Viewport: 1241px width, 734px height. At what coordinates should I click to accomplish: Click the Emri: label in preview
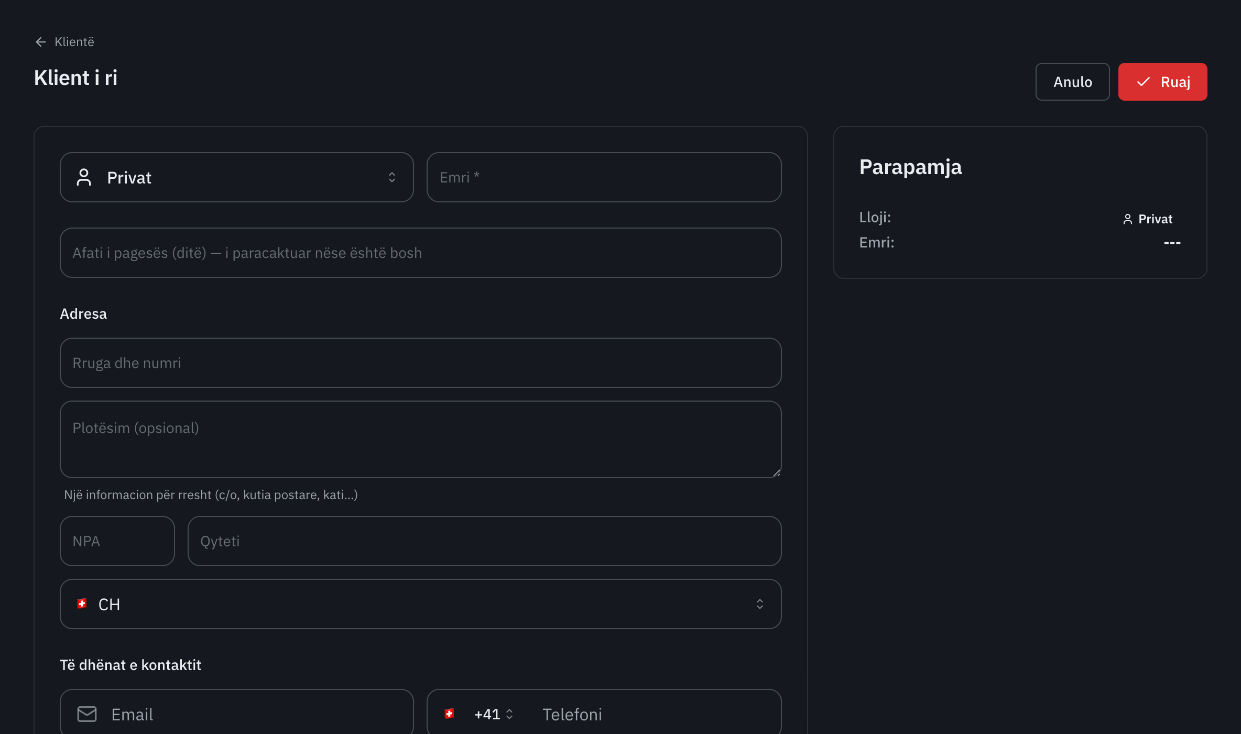point(877,242)
